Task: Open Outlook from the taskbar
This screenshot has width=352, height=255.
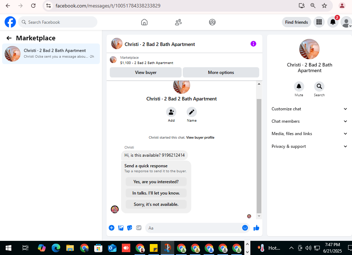Action: tap(112, 248)
